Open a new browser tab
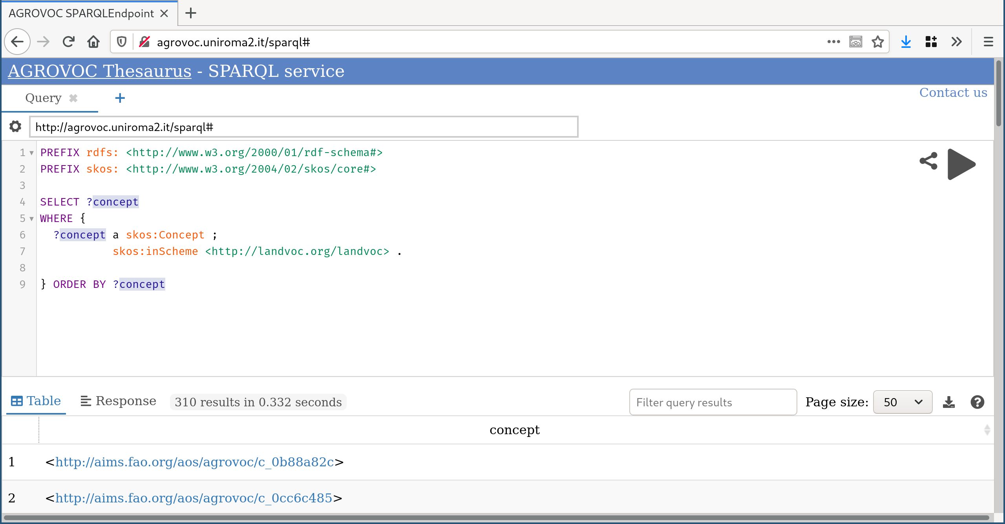This screenshot has height=524, width=1005. point(191,13)
